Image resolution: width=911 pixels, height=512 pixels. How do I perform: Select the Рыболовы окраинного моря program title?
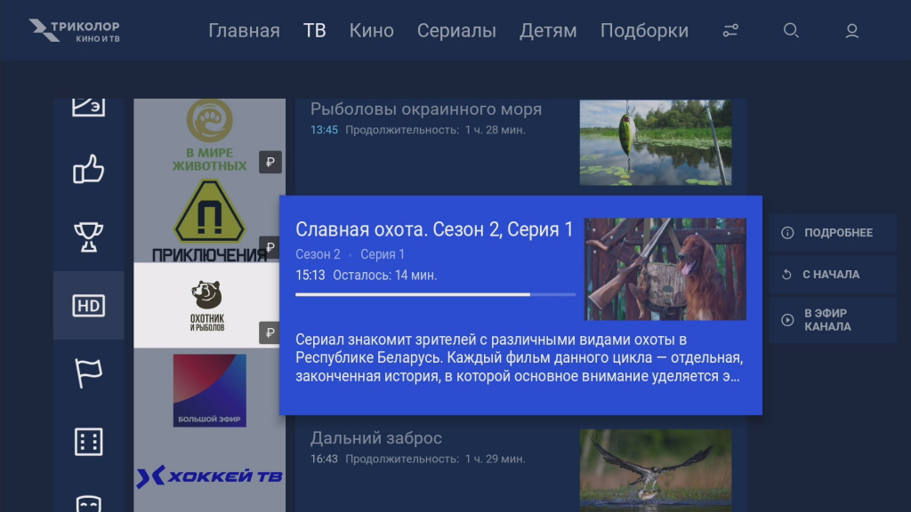click(426, 109)
